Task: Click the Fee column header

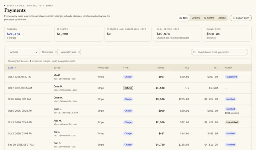Action: tap(187, 68)
